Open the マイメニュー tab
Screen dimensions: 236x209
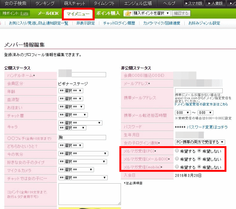click(x=78, y=14)
